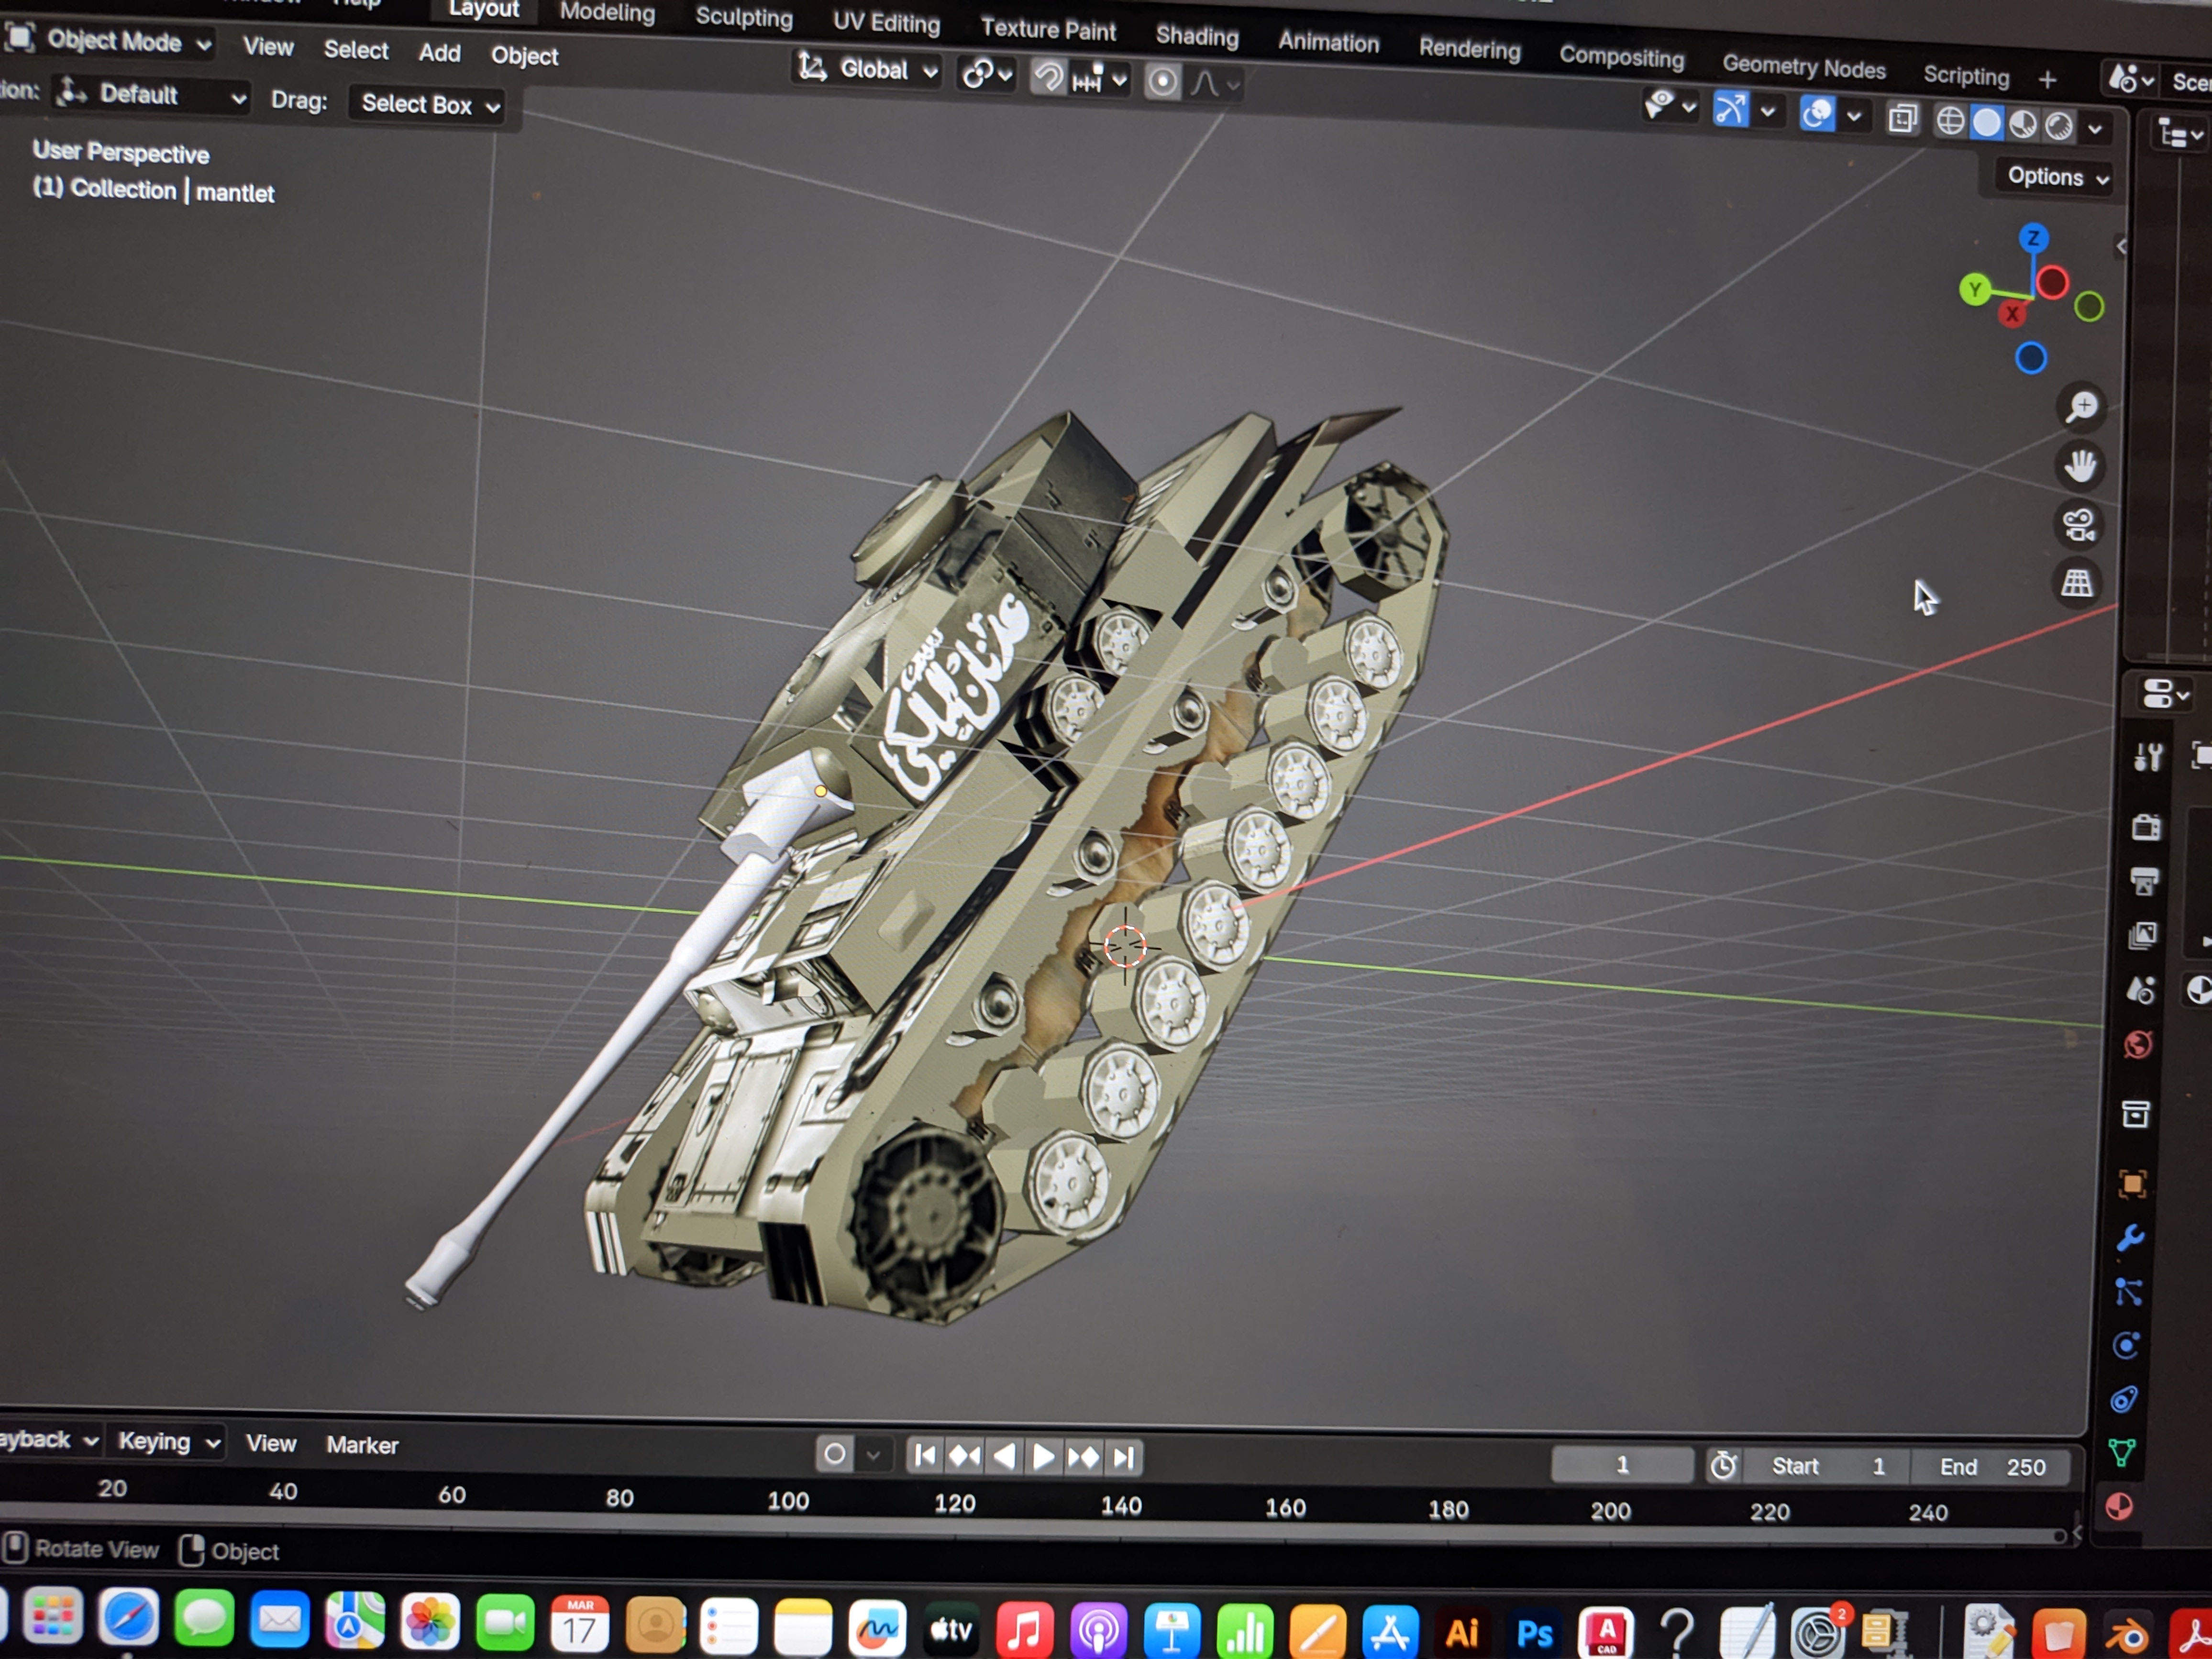
Task: Jump to the timeline end frame
Action: point(1123,1459)
